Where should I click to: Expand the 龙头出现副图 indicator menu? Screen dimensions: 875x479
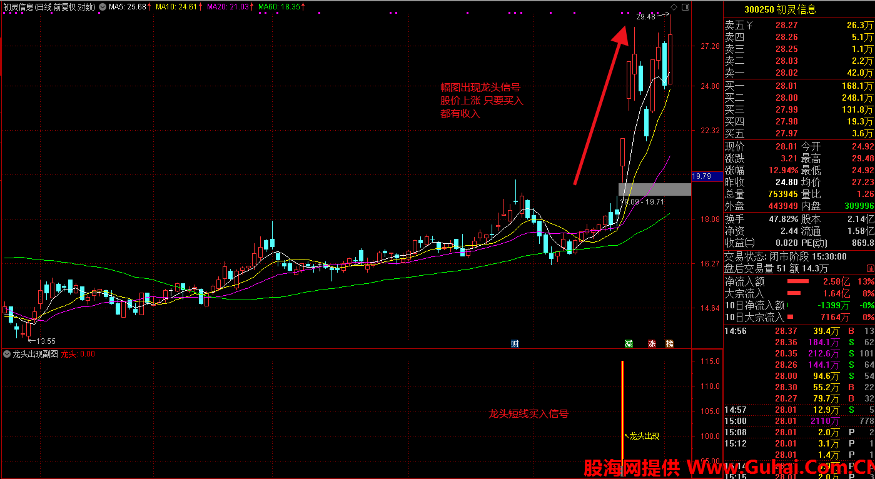click(7, 354)
